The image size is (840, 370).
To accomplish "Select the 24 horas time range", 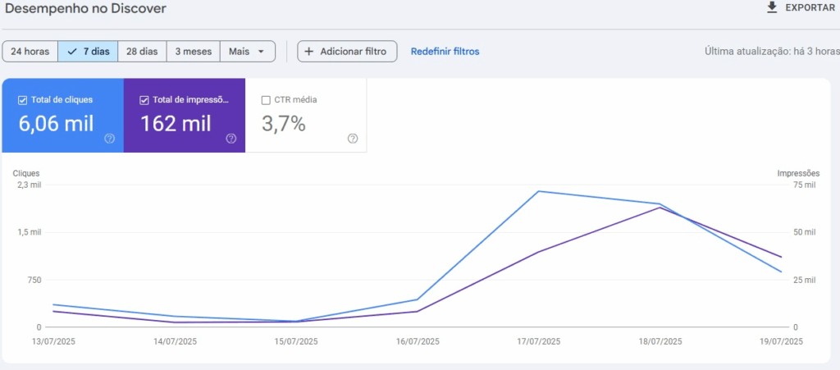I will click(x=30, y=51).
